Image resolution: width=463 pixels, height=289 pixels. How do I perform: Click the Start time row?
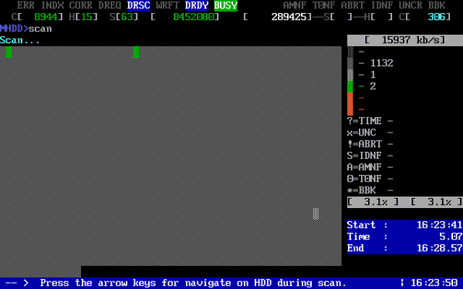405,225
